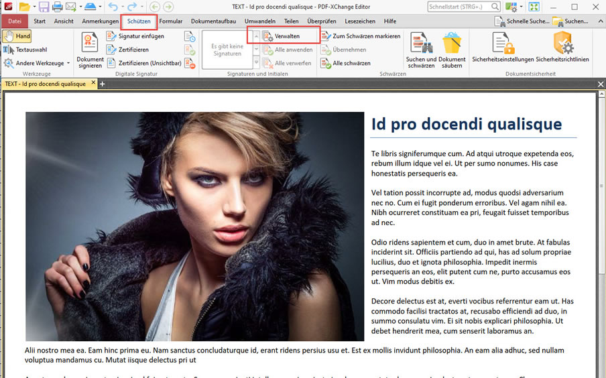Screen dimensions: 606x378
Task: Toggle full screen mode with green arrows icon
Action: pos(534,7)
